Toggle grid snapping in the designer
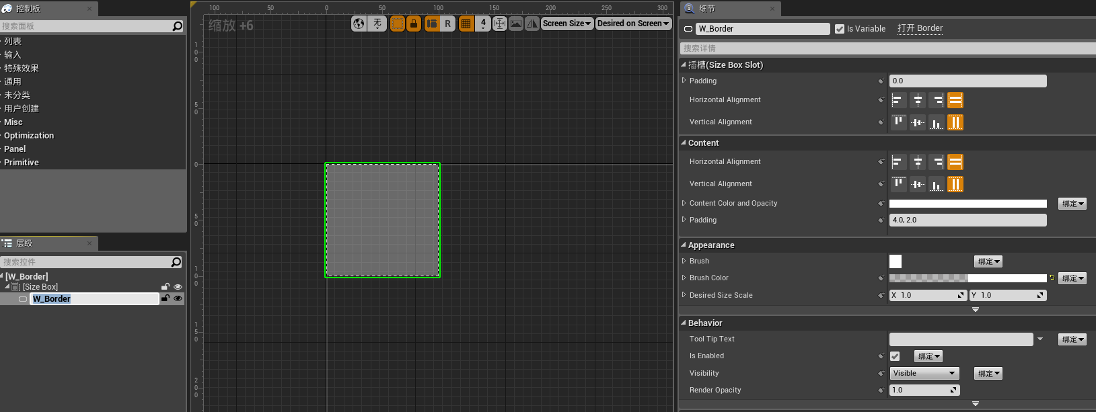This screenshot has width=1096, height=412. [466, 24]
